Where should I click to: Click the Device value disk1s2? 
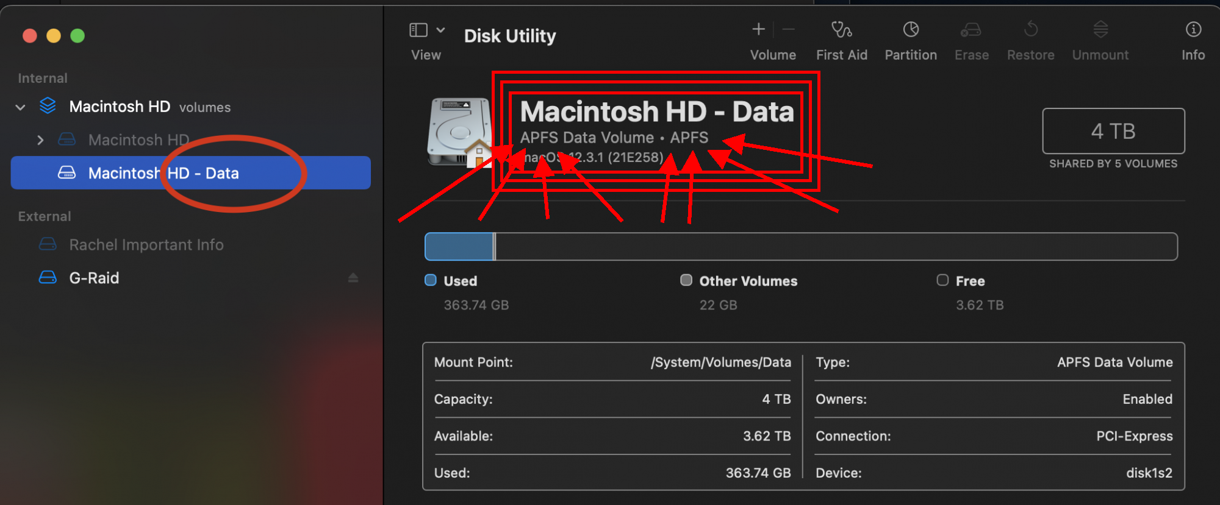coord(1149,473)
